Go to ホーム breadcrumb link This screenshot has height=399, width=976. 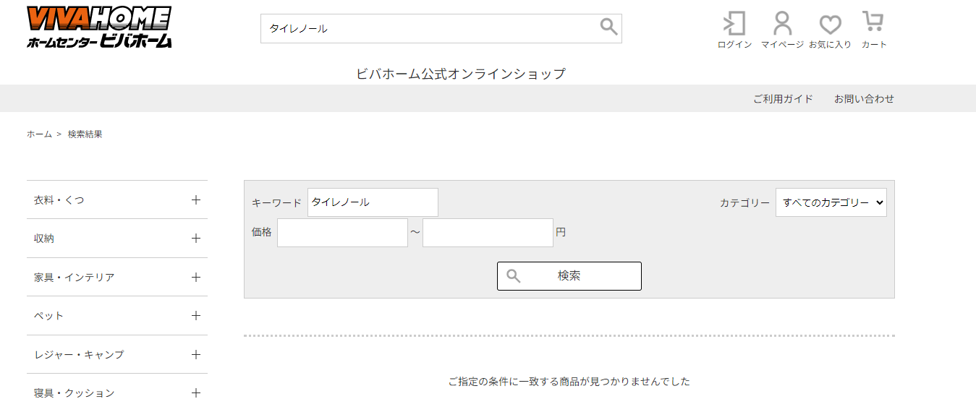point(39,134)
